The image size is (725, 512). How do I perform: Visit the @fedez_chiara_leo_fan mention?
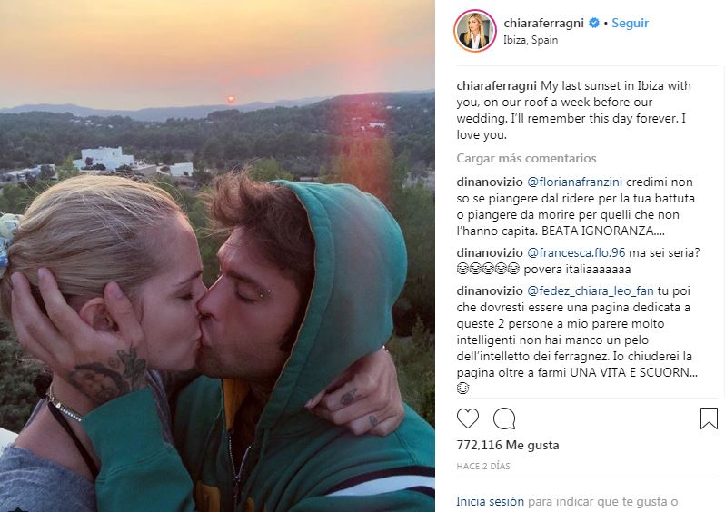pos(591,291)
